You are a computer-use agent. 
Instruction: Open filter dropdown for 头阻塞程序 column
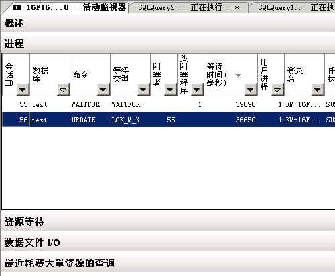tap(197, 90)
